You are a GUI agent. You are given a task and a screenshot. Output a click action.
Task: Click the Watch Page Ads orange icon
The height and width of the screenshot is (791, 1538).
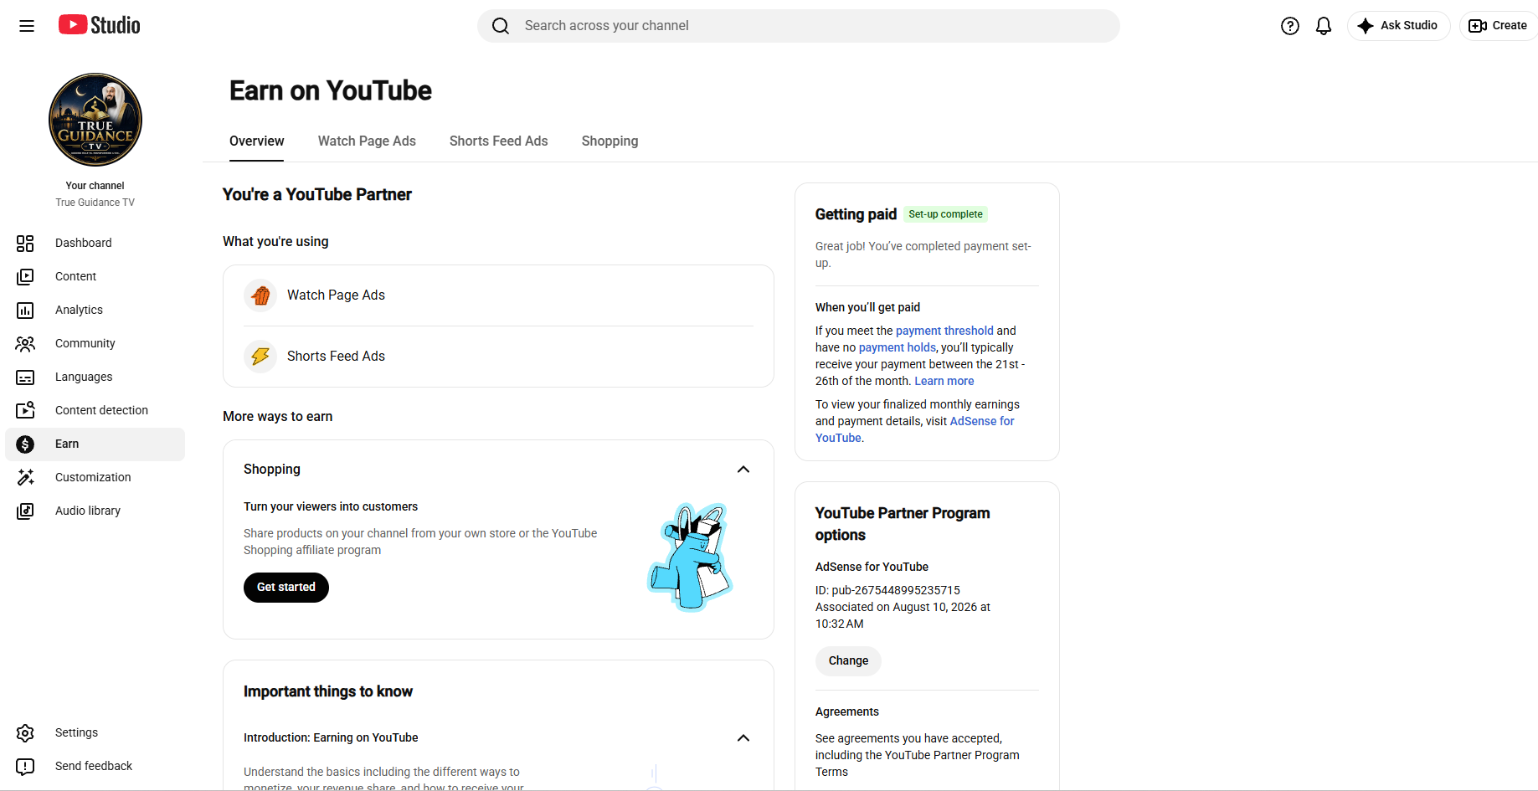[x=260, y=295]
